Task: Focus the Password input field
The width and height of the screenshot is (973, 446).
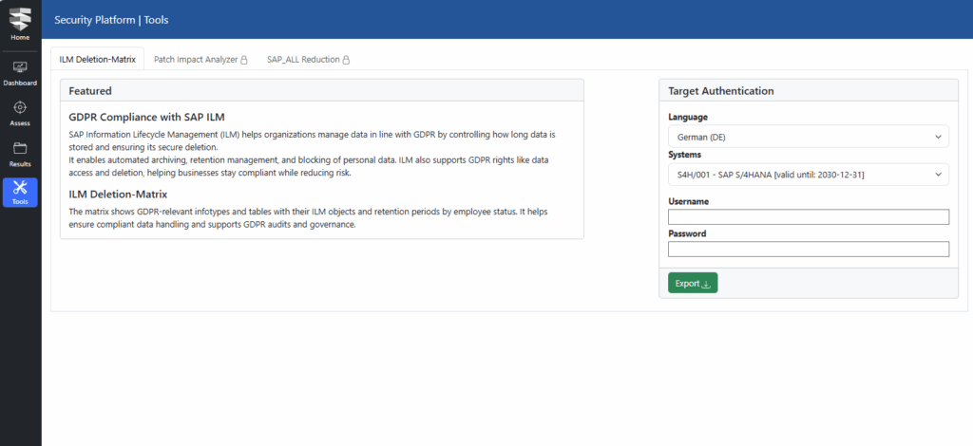Action: 808,249
